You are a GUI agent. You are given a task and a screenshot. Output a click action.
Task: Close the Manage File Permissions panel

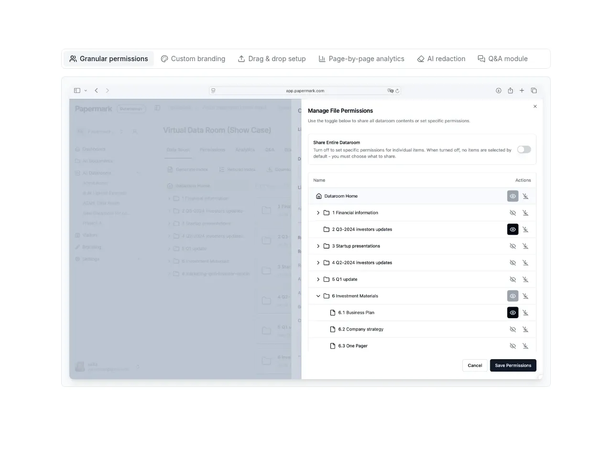tap(535, 107)
